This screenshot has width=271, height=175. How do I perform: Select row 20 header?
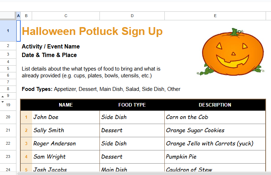click(8, 117)
